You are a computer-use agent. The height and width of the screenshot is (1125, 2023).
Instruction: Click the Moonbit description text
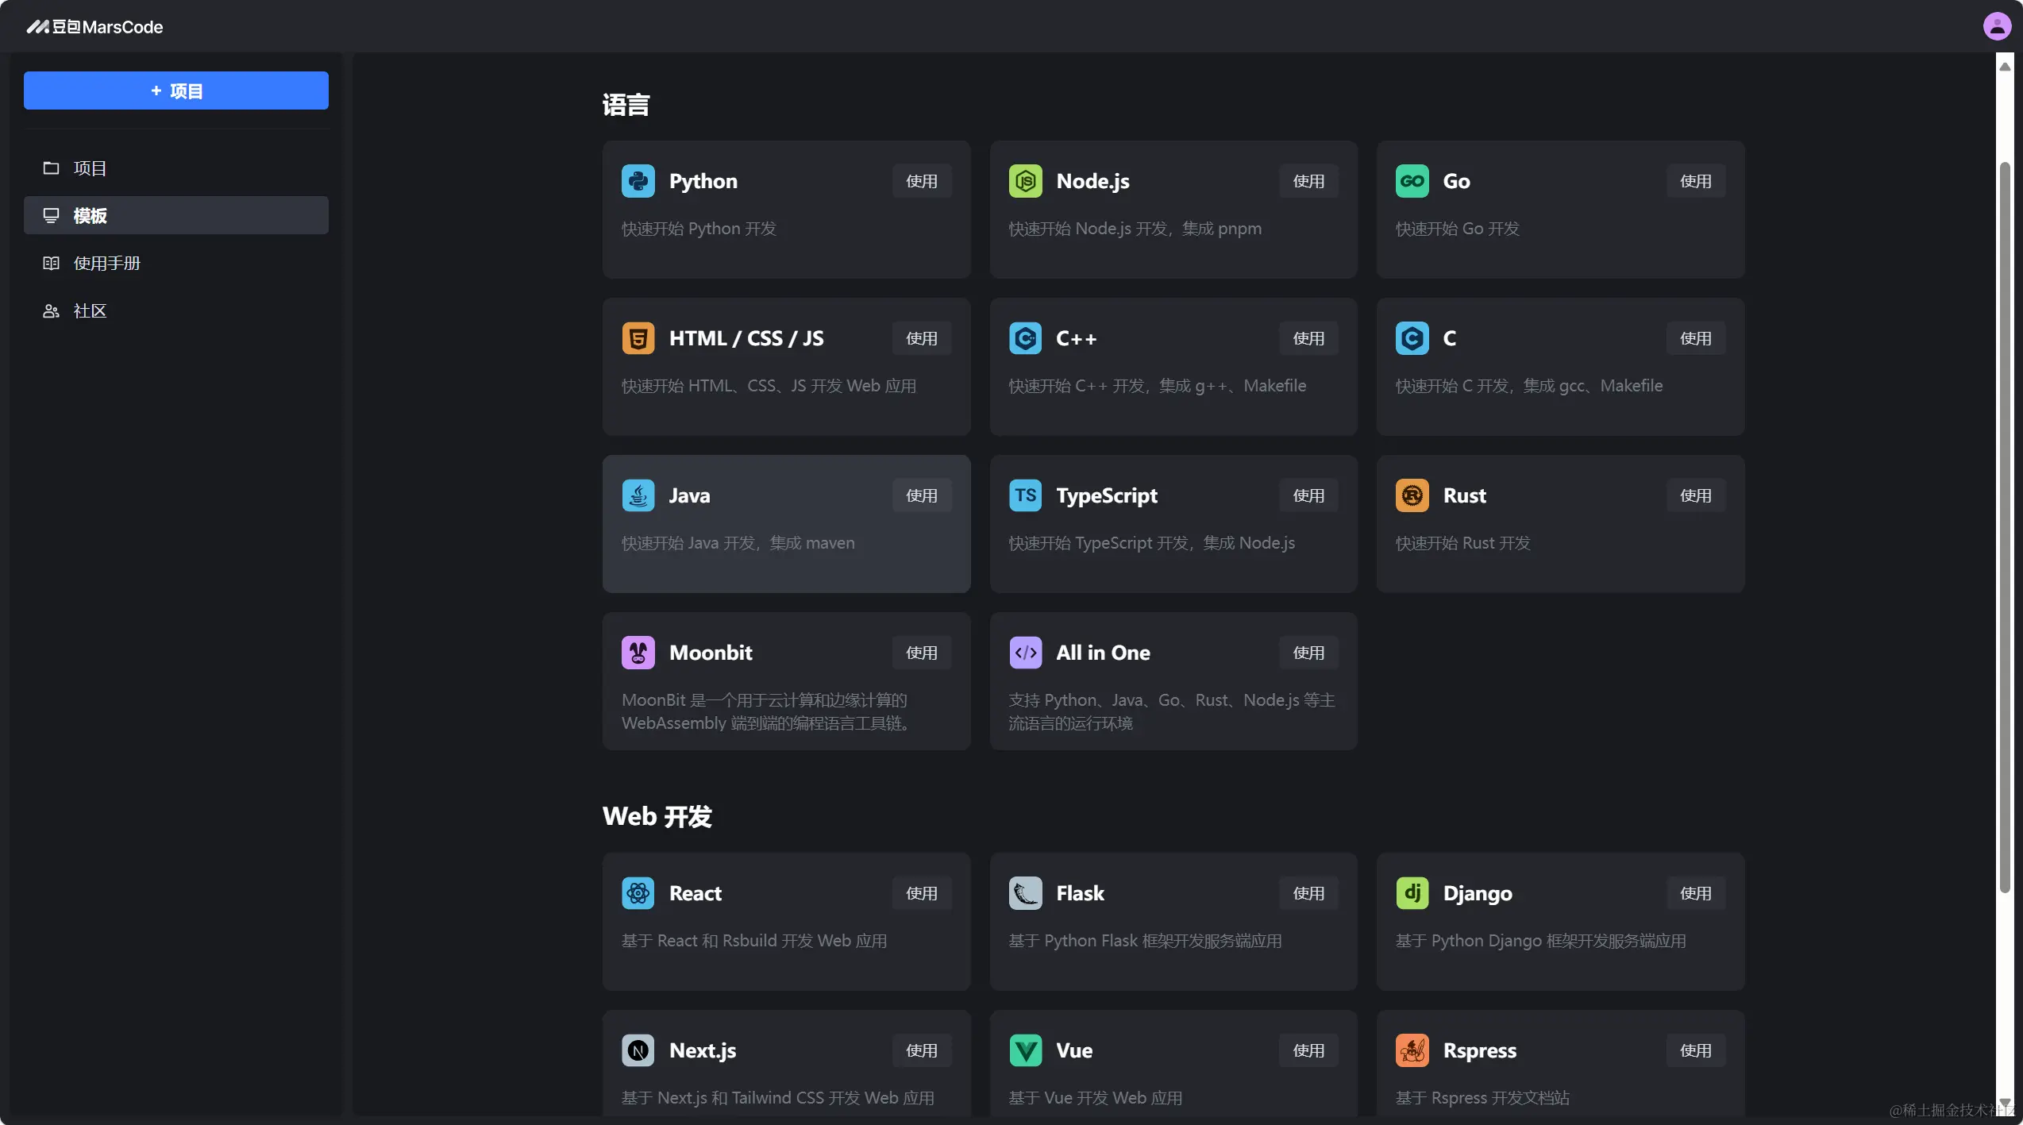pyautogui.click(x=766, y=711)
